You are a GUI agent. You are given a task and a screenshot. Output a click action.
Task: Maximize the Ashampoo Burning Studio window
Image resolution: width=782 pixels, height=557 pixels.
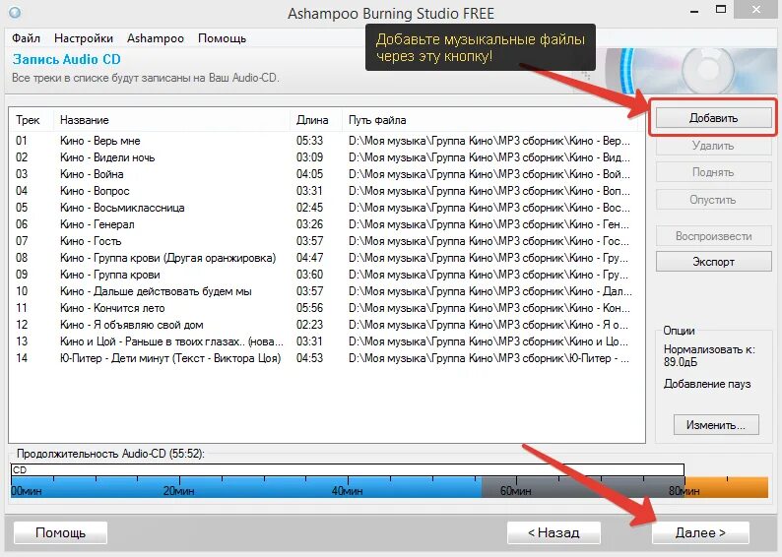click(721, 10)
